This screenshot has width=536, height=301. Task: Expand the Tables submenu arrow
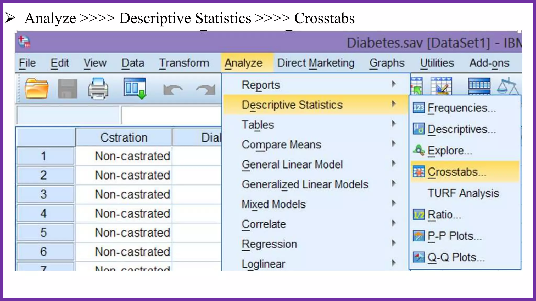point(394,124)
